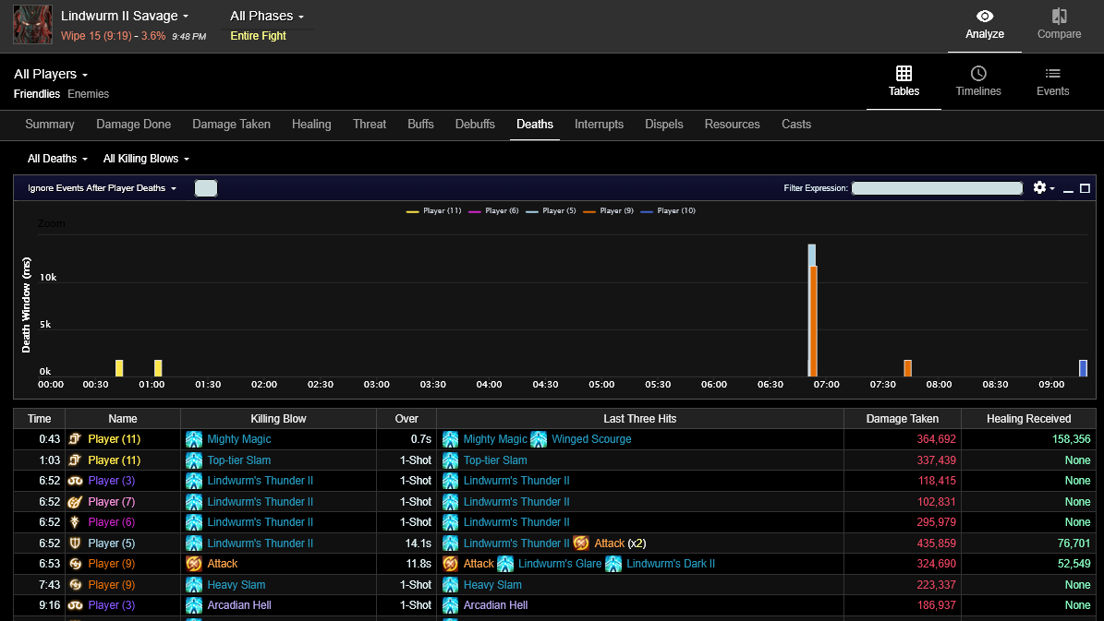
Task: Open the All Phases dropdown
Action: coord(267,16)
